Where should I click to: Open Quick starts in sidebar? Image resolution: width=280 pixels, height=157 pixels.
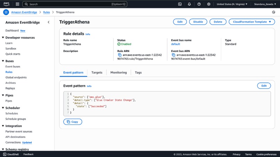click(13, 54)
